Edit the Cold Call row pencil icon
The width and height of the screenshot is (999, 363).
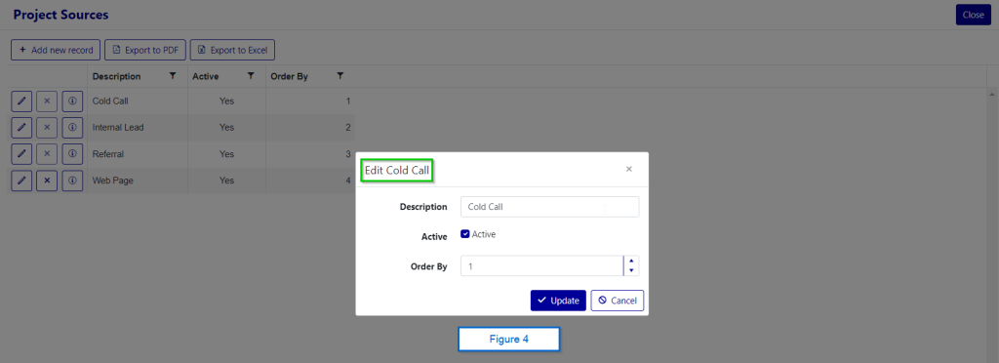(21, 101)
